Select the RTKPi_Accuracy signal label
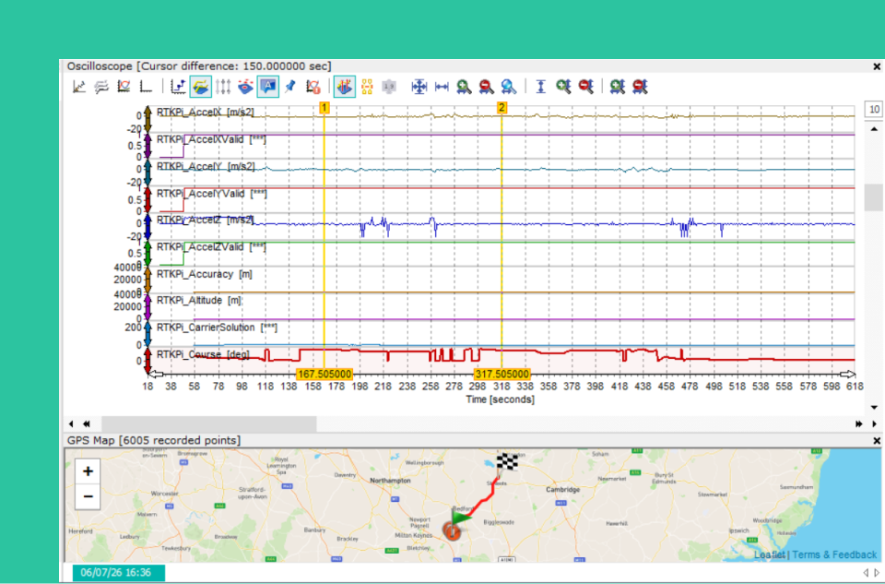 pos(205,274)
